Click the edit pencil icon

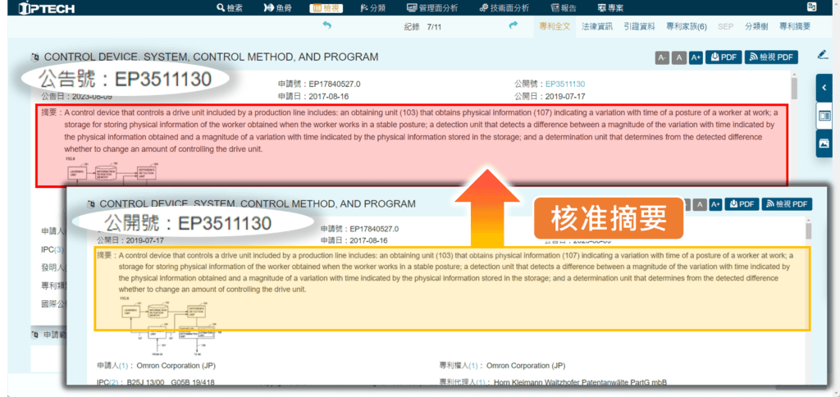coord(823,55)
